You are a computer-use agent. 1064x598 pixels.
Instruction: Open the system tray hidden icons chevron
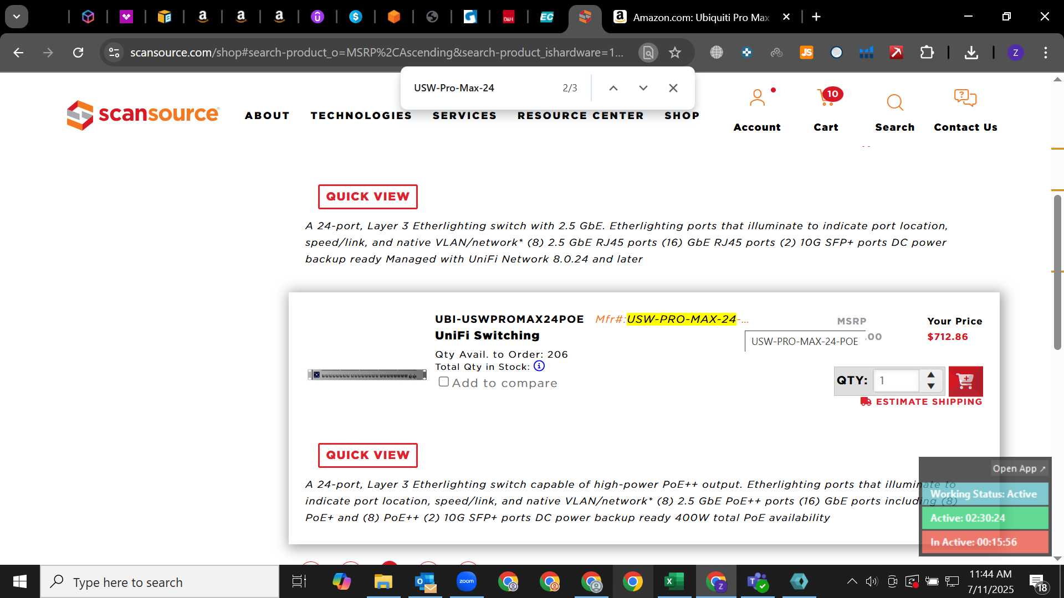[x=852, y=581]
